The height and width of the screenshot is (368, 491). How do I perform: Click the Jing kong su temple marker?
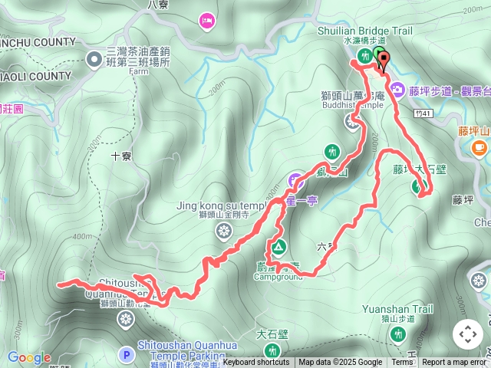pyautogui.click(x=223, y=232)
